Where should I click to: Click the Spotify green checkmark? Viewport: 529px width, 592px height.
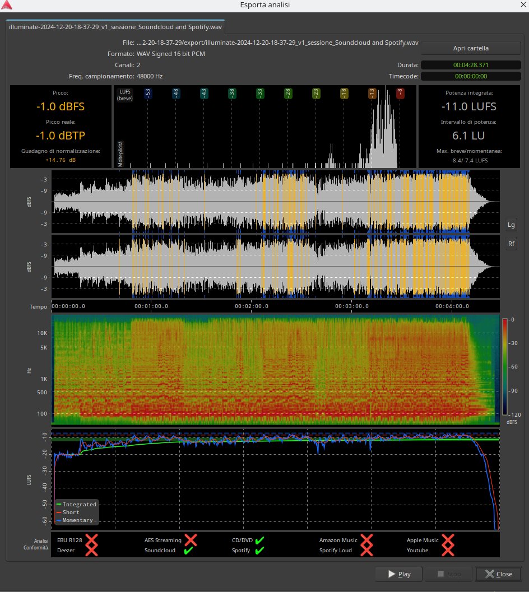(259, 551)
